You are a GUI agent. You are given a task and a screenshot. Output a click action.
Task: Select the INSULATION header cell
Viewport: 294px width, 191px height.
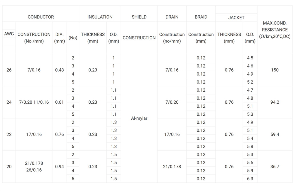[100, 17]
